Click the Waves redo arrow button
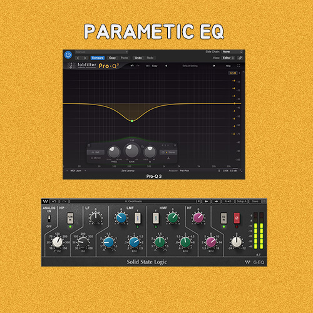The height and width of the screenshot is (313, 313). 64,202
